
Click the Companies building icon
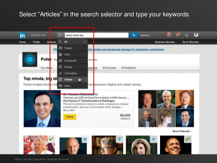point(60,61)
